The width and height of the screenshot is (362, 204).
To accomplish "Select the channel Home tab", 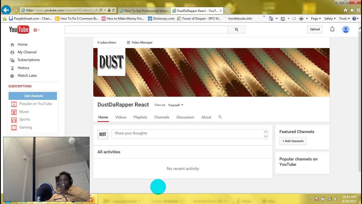I will (103, 117).
